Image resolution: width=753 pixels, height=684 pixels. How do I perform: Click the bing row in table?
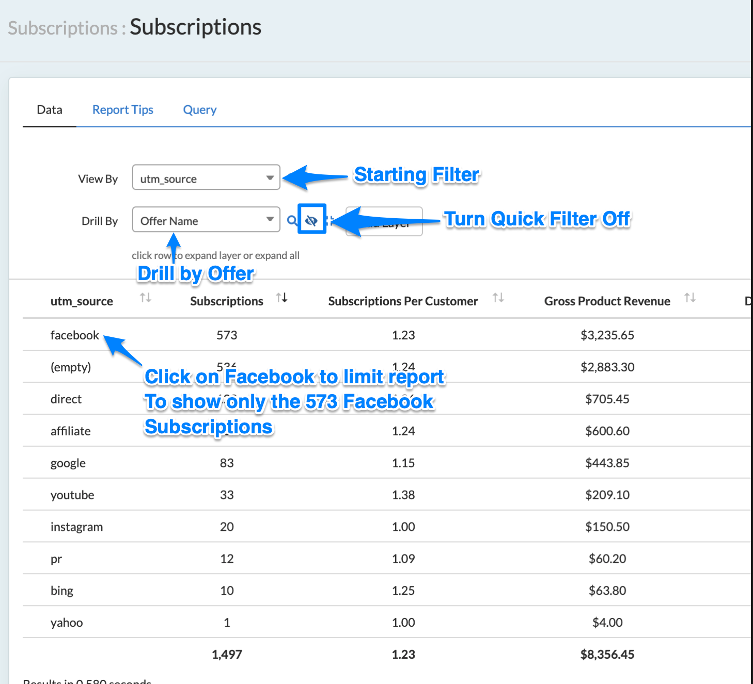coord(62,591)
